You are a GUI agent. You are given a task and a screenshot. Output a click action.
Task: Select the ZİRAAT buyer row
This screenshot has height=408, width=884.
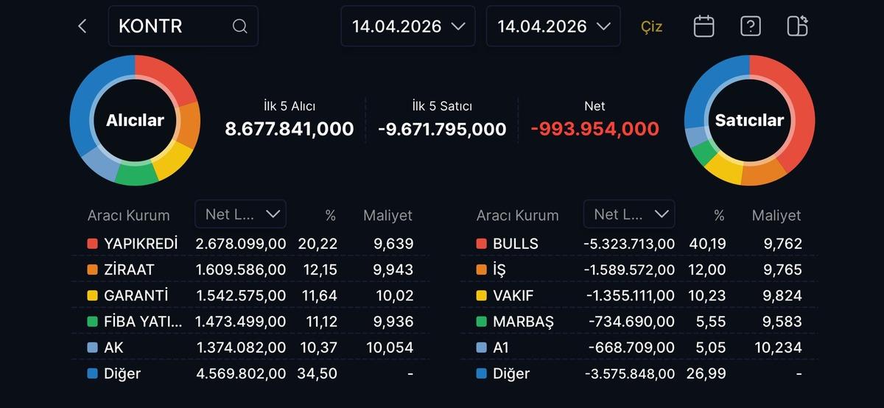coord(250,270)
